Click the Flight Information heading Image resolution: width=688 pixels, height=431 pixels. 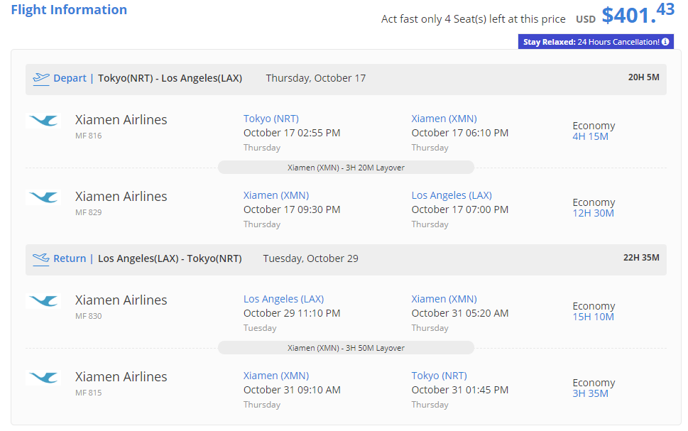tap(69, 10)
